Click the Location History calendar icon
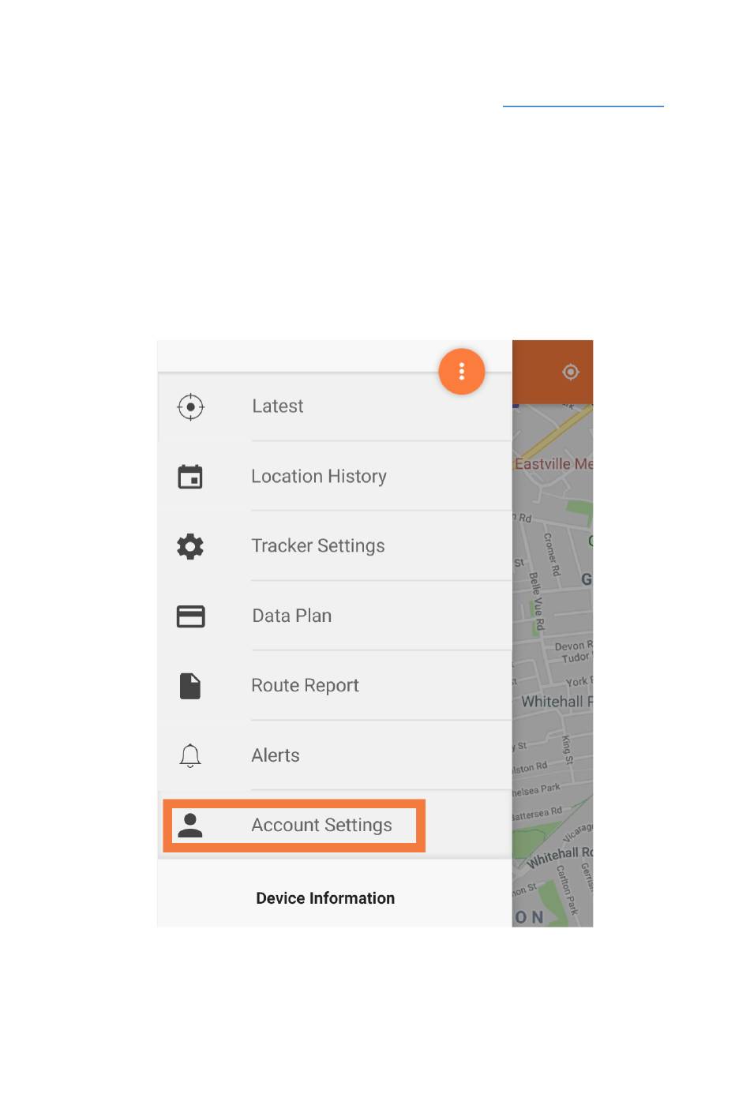The width and height of the screenshot is (750, 1120). click(x=190, y=477)
